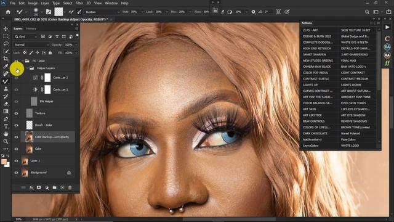The image size is (394, 222).
Task: Open the layer Fill dropdown arrow
Action: coord(76,52)
